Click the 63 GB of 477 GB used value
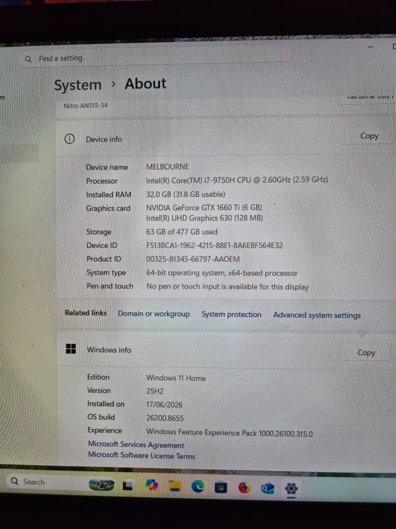The width and height of the screenshot is (396, 529). pyautogui.click(x=182, y=232)
